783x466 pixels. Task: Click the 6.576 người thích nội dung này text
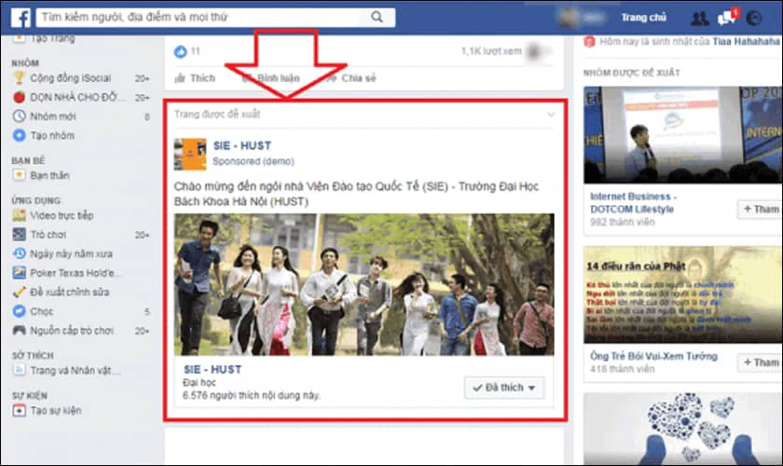(251, 395)
